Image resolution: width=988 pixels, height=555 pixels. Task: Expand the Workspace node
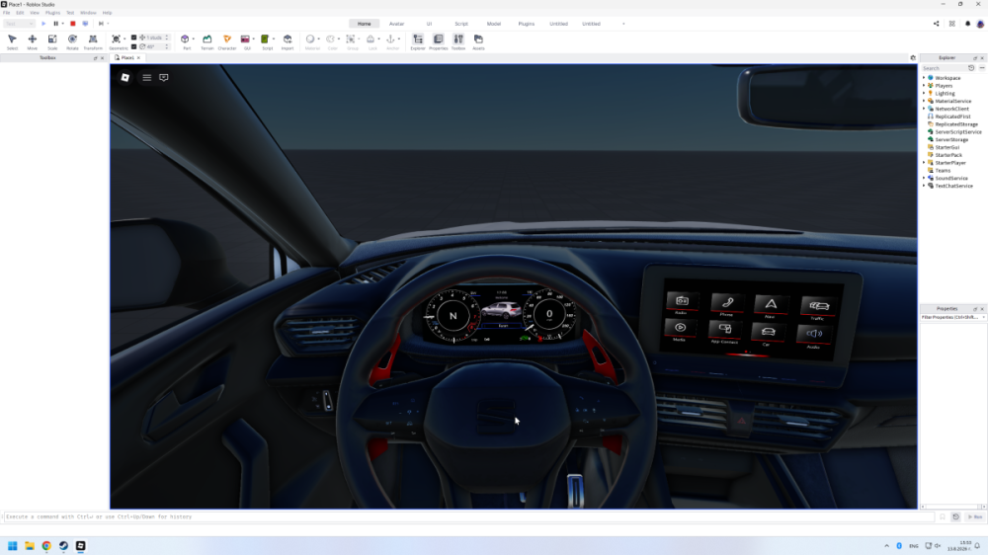pos(924,77)
